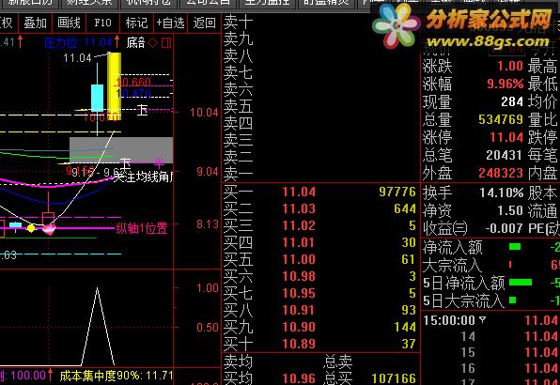Screen dimensions: 560x385
Task: Select the 买一 row price 11.04
Action: (x=299, y=192)
